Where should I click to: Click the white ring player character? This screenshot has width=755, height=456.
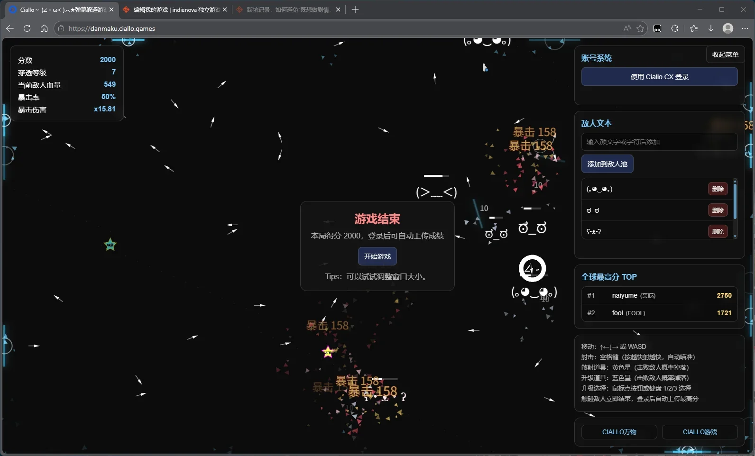click(x=532, y=268)
